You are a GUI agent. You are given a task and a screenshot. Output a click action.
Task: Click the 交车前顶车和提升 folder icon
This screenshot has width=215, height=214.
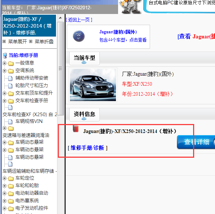[11, 94]
